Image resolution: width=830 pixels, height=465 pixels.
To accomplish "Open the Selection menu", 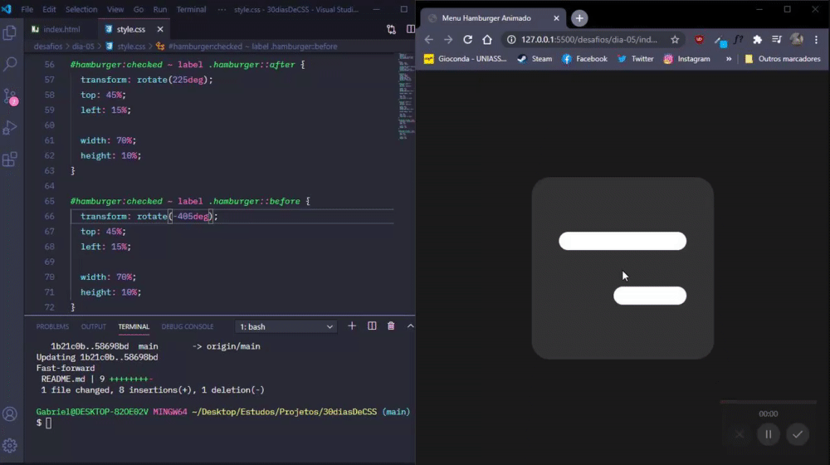I will pos(81,9).
